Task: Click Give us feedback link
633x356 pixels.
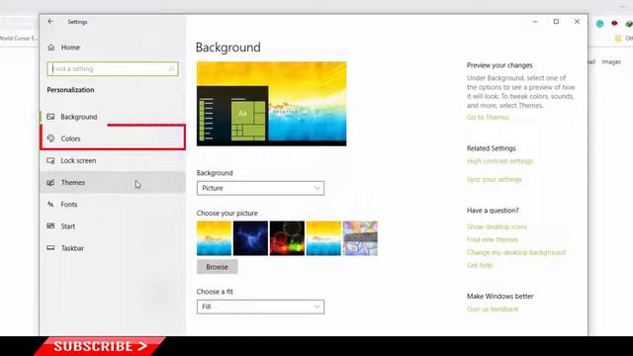Action: 493,310
